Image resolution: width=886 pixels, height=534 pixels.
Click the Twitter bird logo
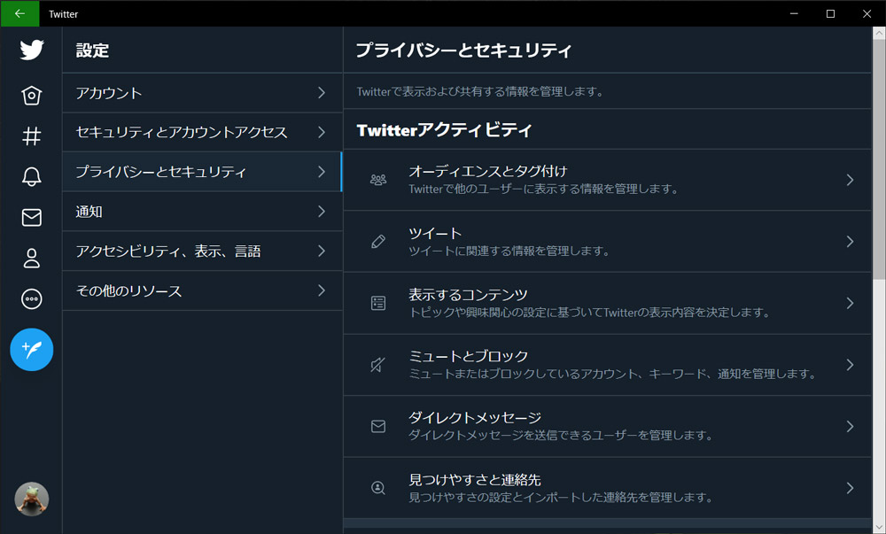click(31, 50)
